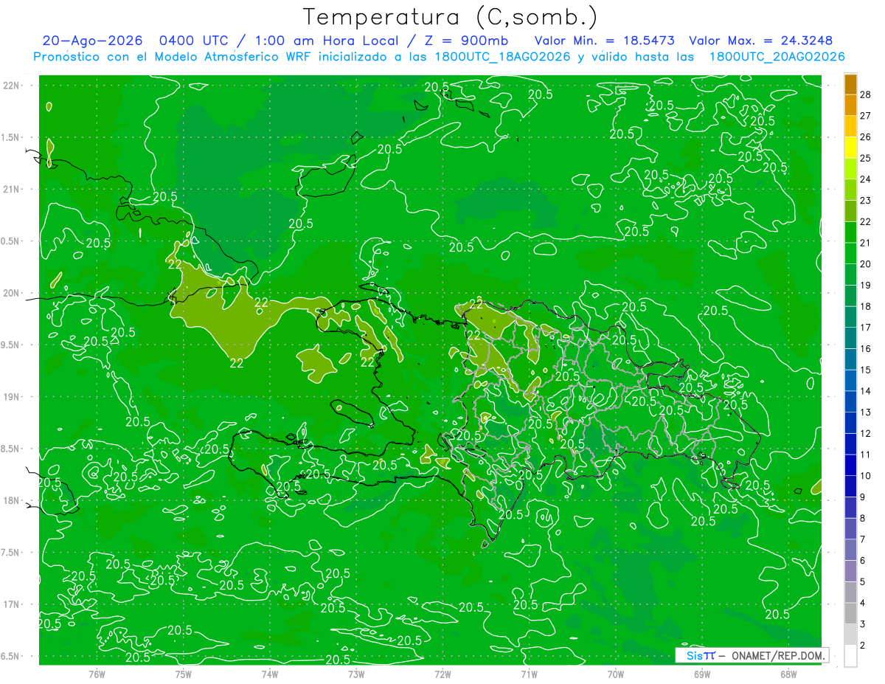
Task: Click the 70W longitude axis label
Action: [x=616, y=674]
